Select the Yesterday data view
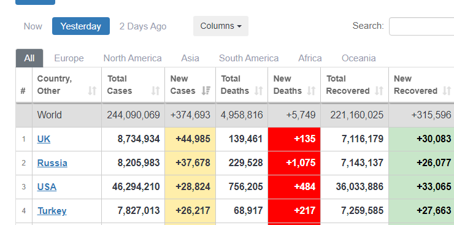The image size is (454, 225). click(x=81, y=26)
